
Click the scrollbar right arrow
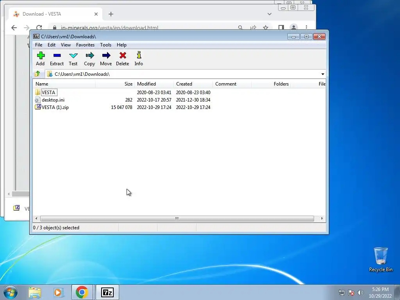[x=322, y=218]
